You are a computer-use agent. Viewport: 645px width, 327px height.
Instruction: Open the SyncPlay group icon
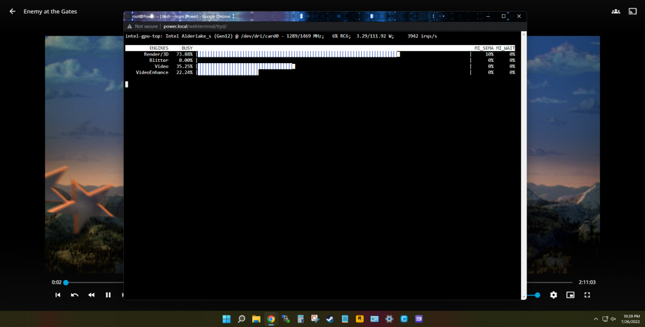tap(616, 12)
